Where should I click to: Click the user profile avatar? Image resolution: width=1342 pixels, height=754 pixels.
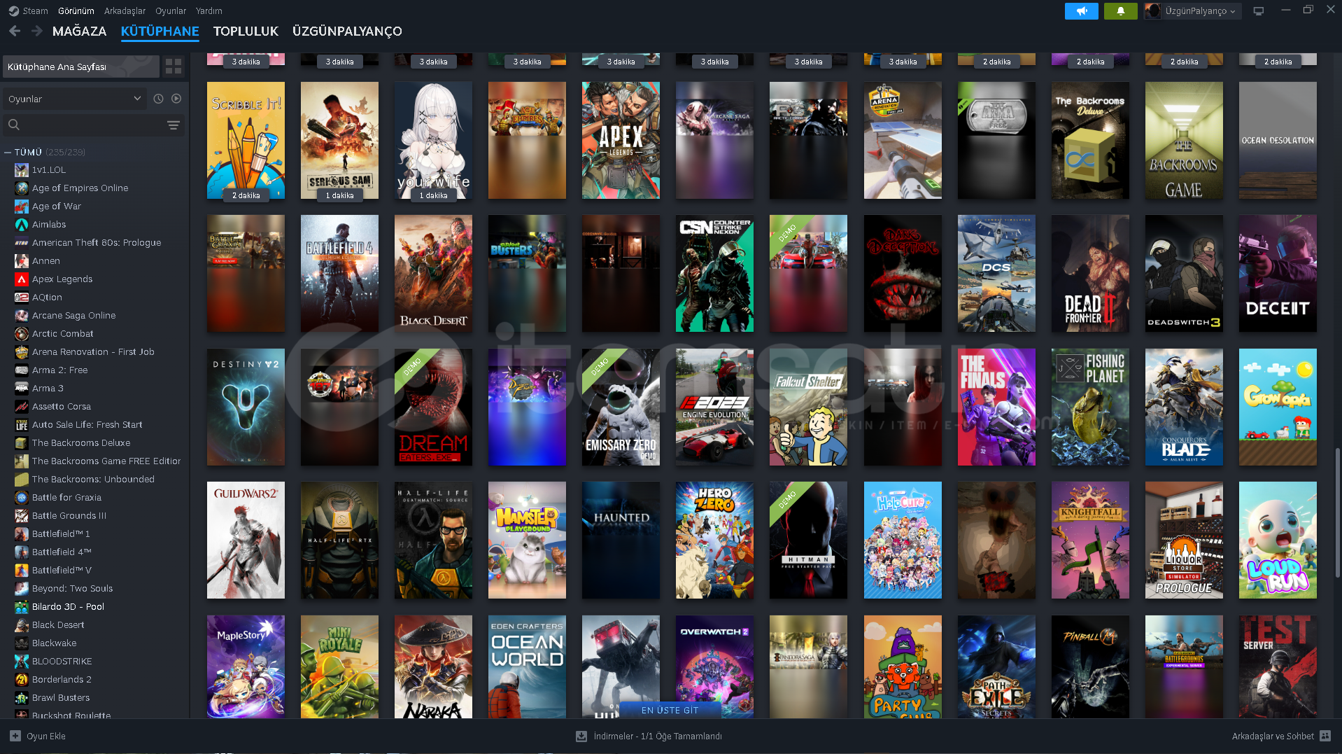coord(1152,11)
